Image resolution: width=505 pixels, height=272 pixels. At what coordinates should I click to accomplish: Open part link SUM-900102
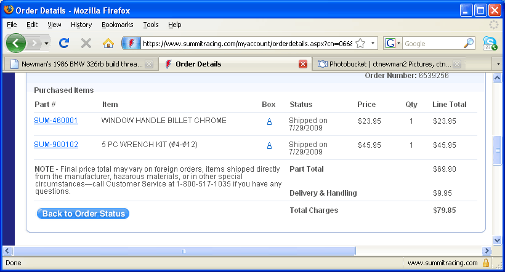[x=55, y=145]
